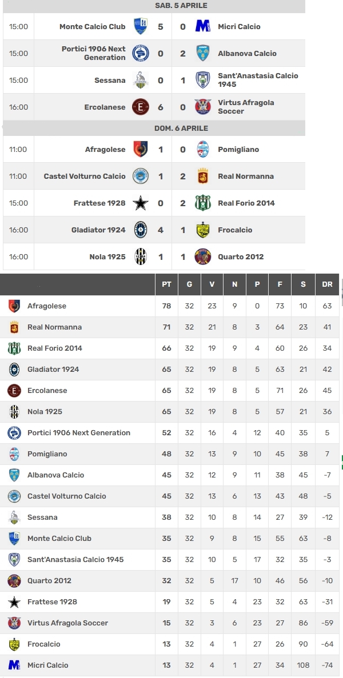Screen dimensions: 343x678
Task: Click the DR column header
Action: click(x=328, y=284)
